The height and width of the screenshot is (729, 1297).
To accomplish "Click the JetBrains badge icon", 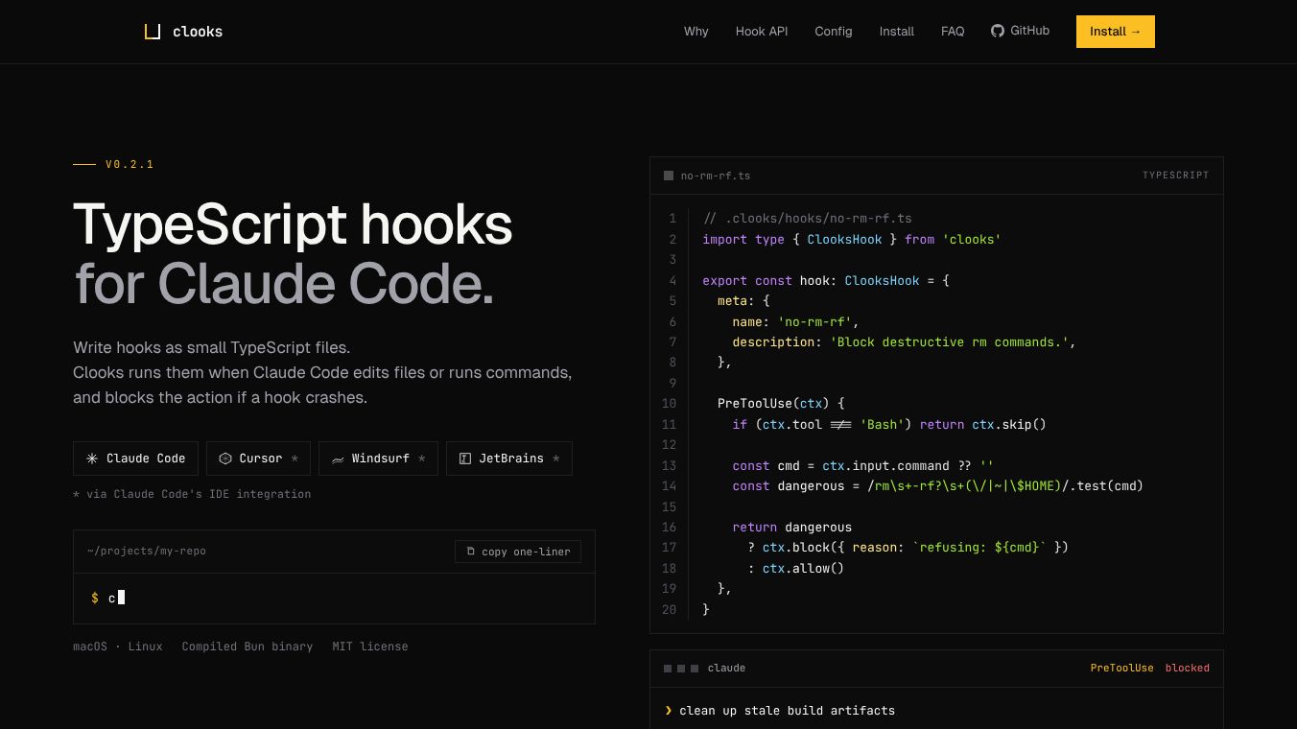I will (465, 459).
